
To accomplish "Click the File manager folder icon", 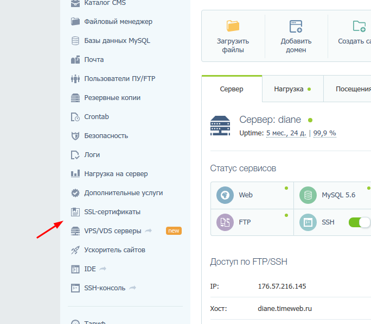I will (75, 22).
